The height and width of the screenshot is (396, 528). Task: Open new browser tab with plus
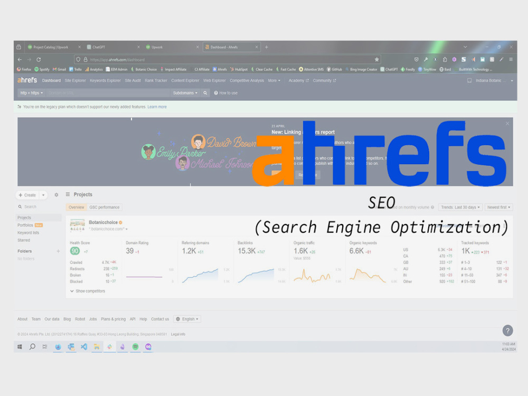pyautogui.click(x=266, y=47)
